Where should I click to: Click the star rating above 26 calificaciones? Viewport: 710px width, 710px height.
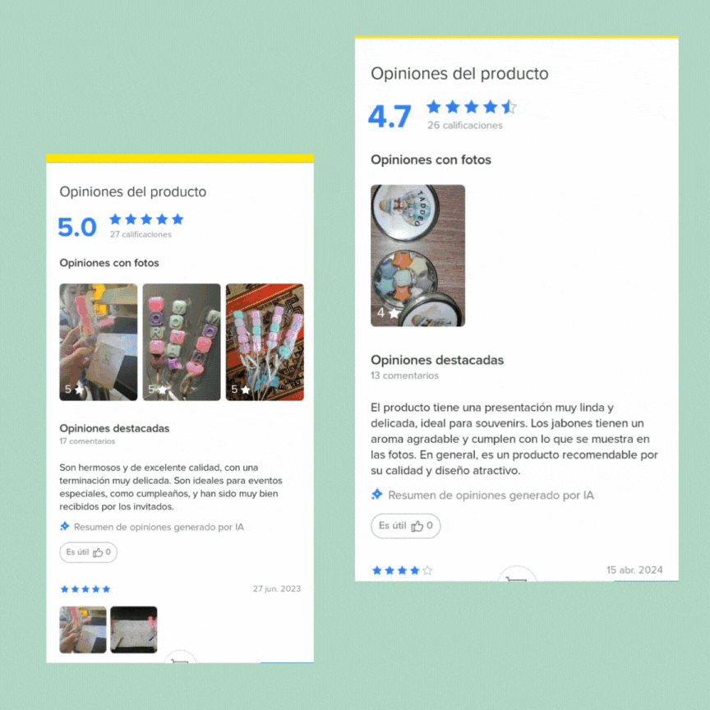tap(472, 108)
